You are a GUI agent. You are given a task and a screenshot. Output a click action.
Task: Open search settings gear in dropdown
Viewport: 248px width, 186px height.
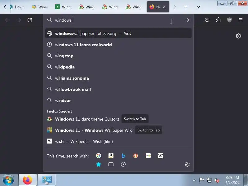point(187,164)
